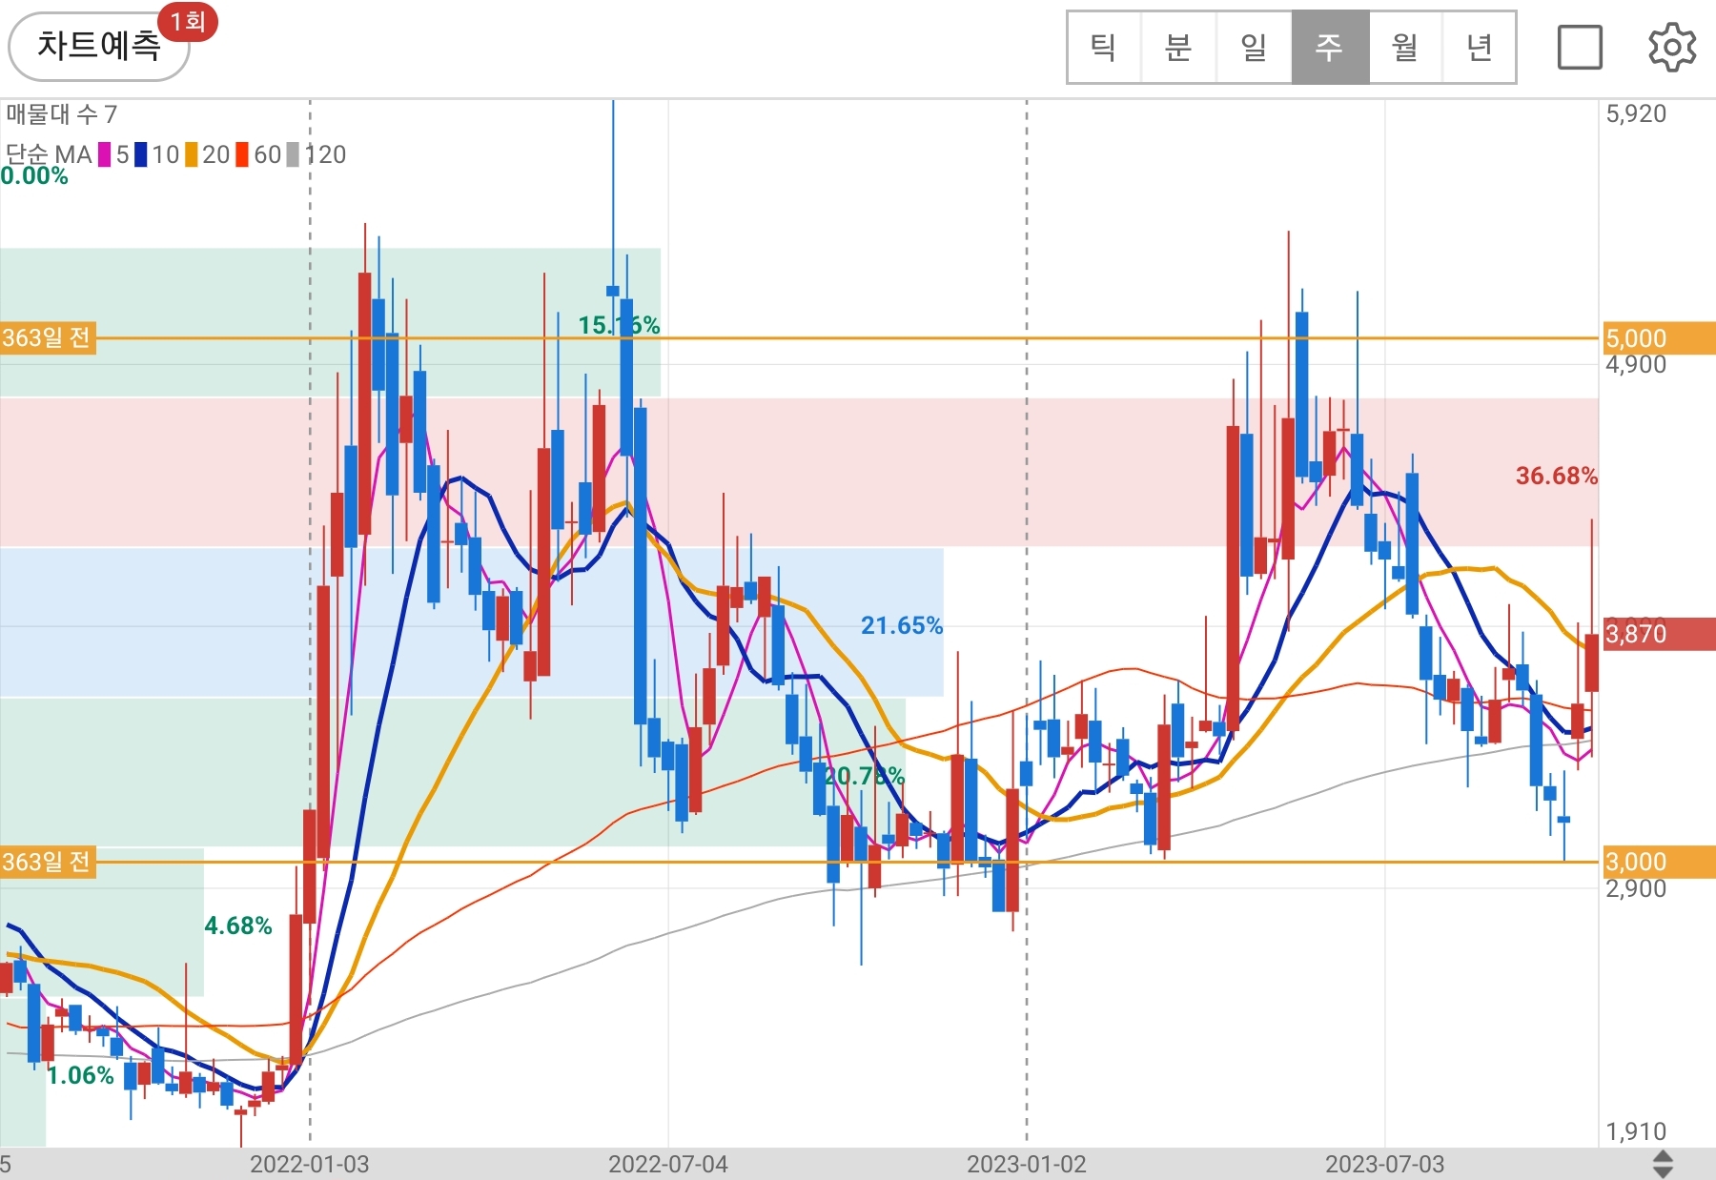Click the 매물대 수 7 indicator label
This screenshot has height=1180, width=1716.
point(61,114)
